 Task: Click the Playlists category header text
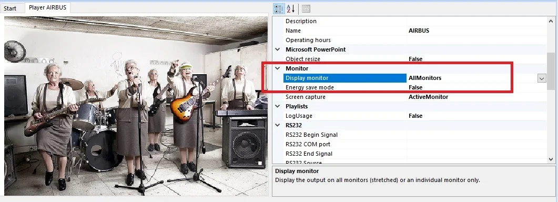click(x=297, y=106)
